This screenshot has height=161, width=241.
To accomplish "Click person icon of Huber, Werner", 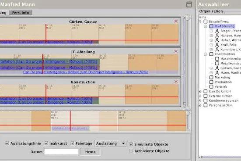I will (217, 40).
